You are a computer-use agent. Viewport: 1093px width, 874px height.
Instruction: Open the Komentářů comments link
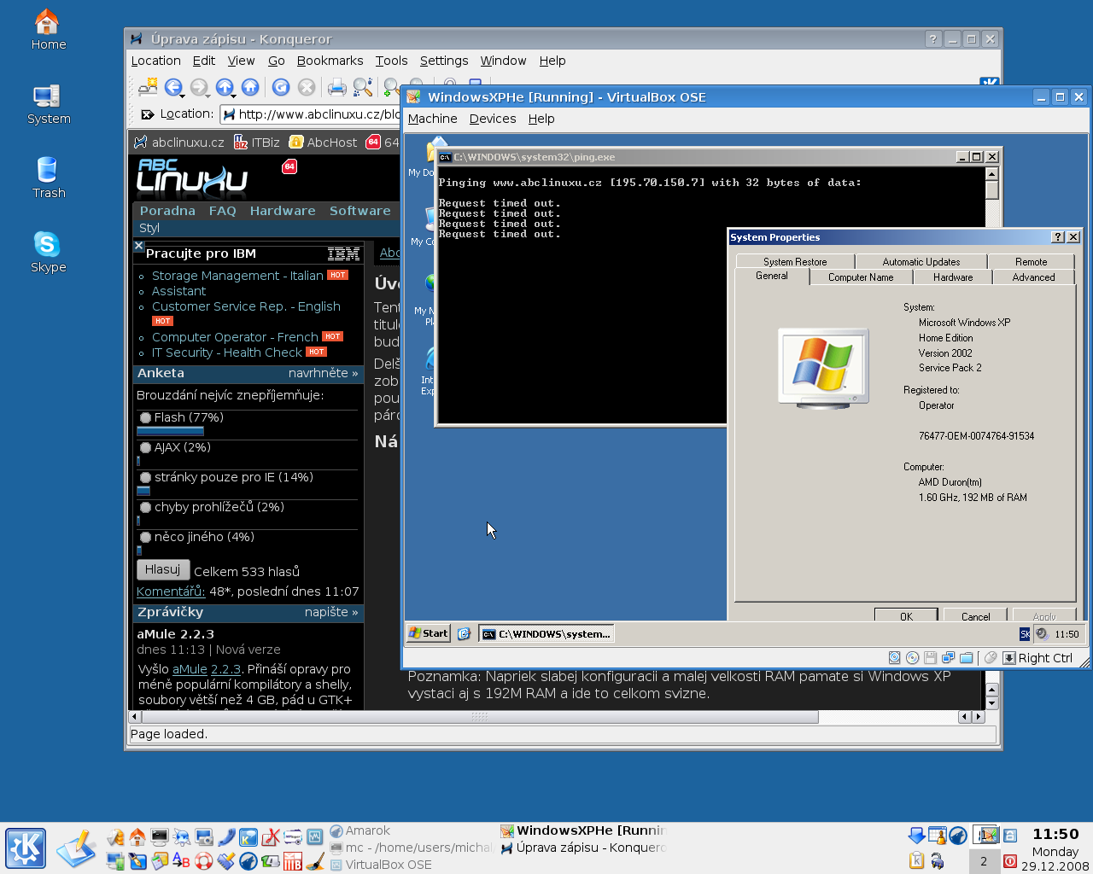pyautogui.click(x=171, y=591)
